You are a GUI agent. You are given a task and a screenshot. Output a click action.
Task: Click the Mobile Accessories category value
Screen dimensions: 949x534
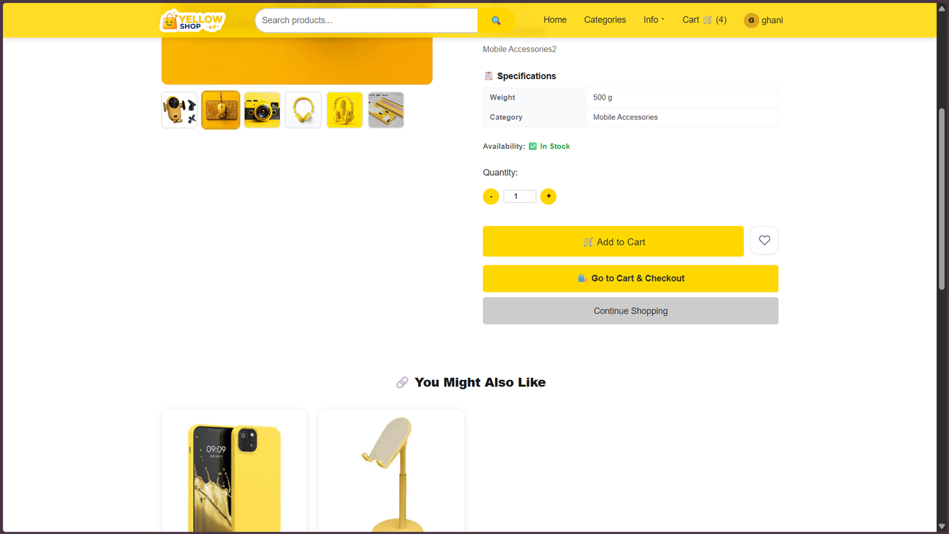coord(625,117)
